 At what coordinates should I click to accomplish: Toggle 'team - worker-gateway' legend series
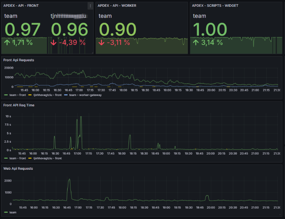point(86,95)
